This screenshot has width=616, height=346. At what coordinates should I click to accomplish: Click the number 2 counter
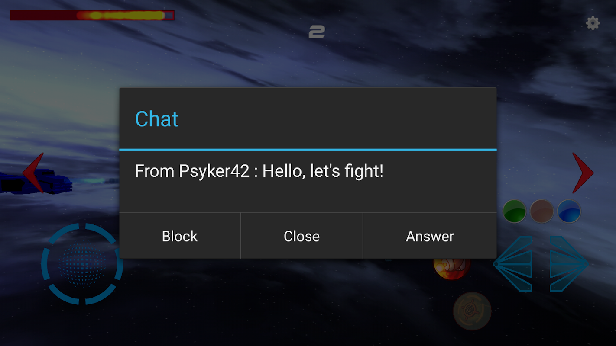pyautogui.click(x=317, y=32)
